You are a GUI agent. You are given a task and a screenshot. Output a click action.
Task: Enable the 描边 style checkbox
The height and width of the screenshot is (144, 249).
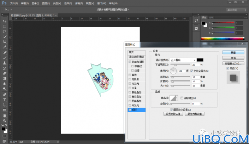click(x=130, y=75)
